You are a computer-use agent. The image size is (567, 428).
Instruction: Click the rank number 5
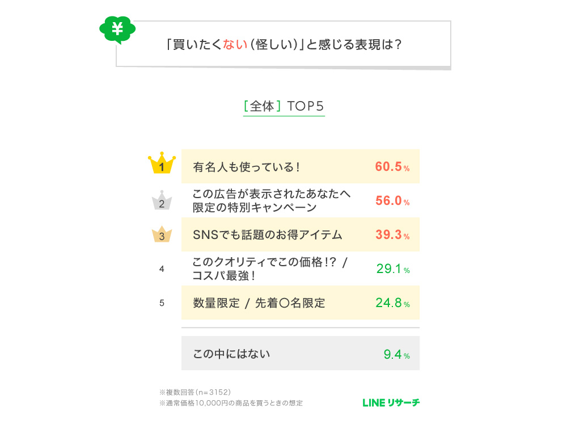tap(162, 303)
